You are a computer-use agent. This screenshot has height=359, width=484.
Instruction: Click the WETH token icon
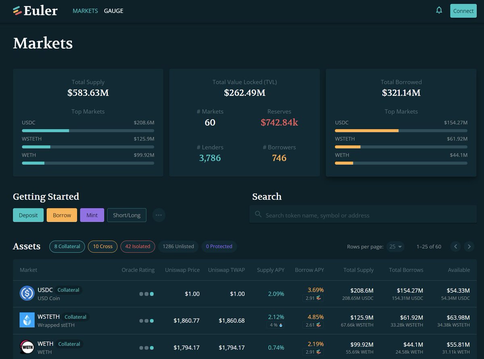pyautogui.click(x=27, y=347)
